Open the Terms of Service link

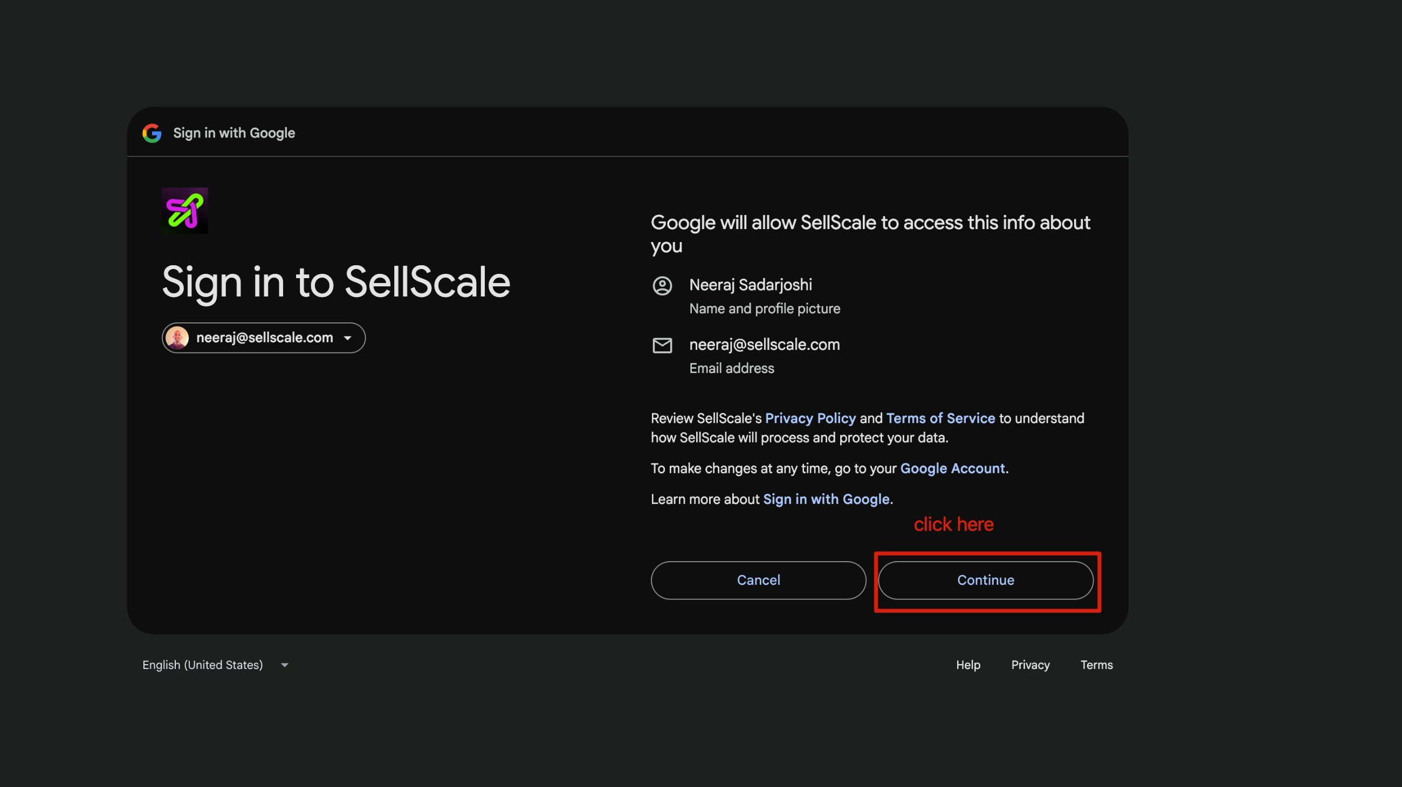click(940, 418)
